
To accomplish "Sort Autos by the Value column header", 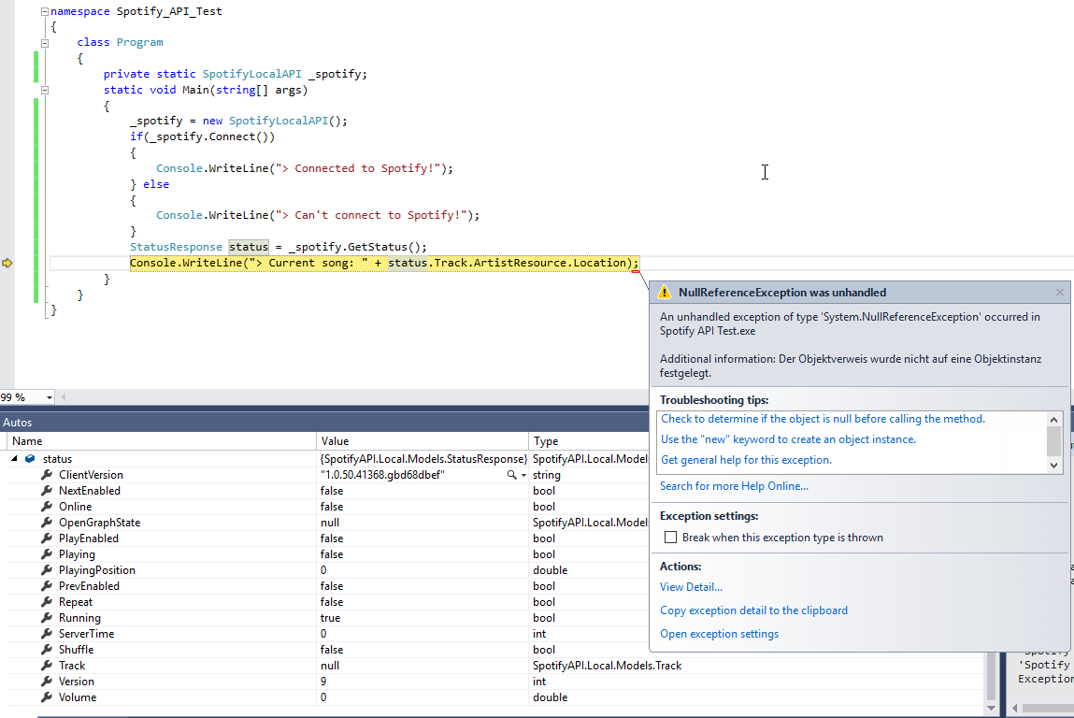I will pyautogui.click(x=422, y=441).
